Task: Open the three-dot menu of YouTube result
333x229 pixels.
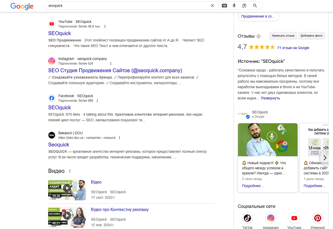Action: point(105,27)
